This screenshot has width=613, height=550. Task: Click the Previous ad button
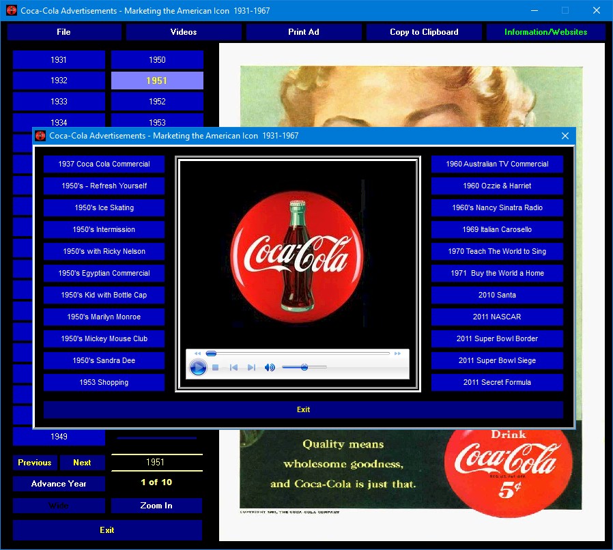[x=35, y=463]
